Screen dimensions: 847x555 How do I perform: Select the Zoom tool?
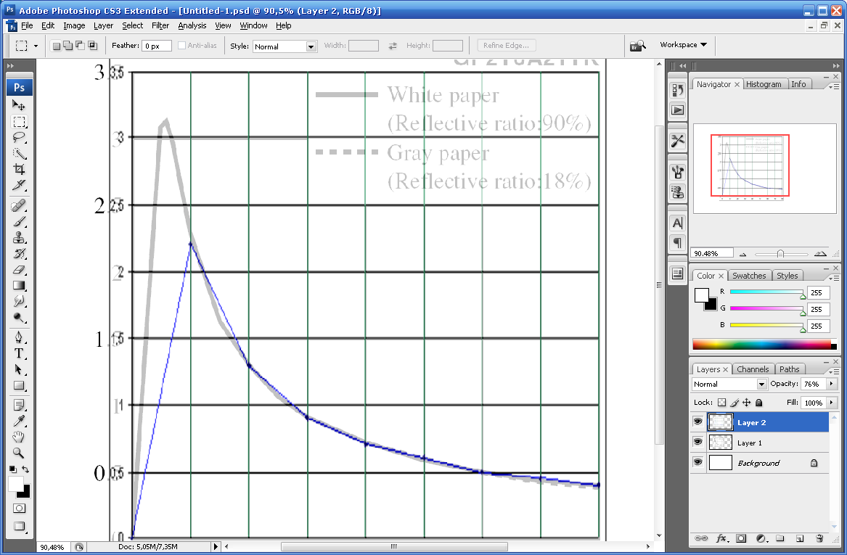(20, 453)
